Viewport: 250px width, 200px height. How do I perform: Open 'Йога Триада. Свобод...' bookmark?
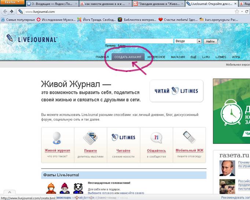click(x=96, y=20)
